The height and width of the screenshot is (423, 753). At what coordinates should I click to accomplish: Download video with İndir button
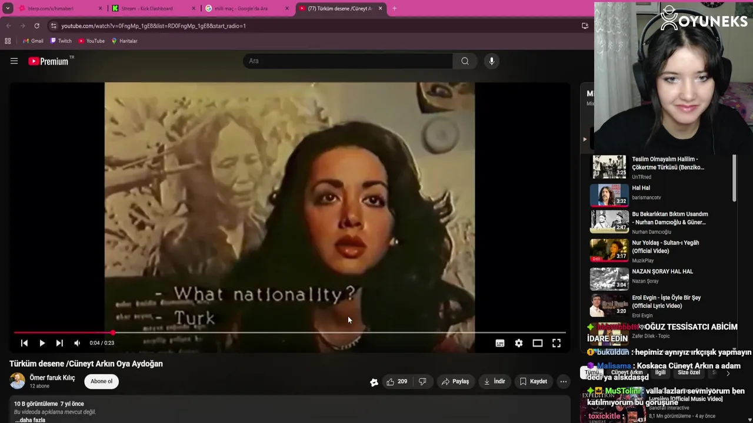point(494,381)
